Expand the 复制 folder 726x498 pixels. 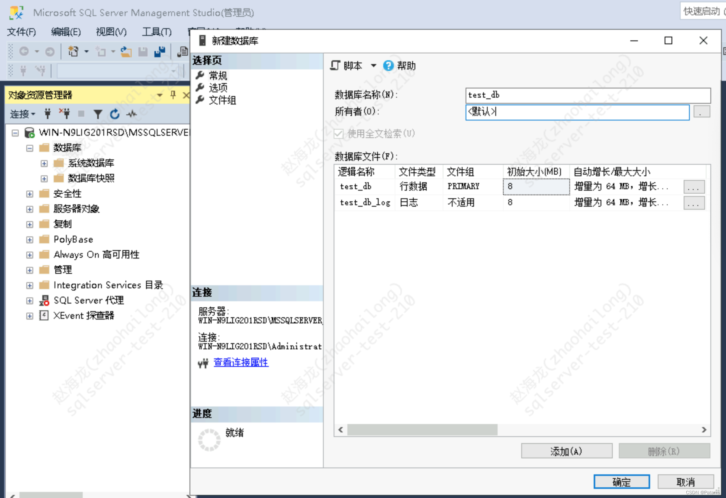(30, 224)
